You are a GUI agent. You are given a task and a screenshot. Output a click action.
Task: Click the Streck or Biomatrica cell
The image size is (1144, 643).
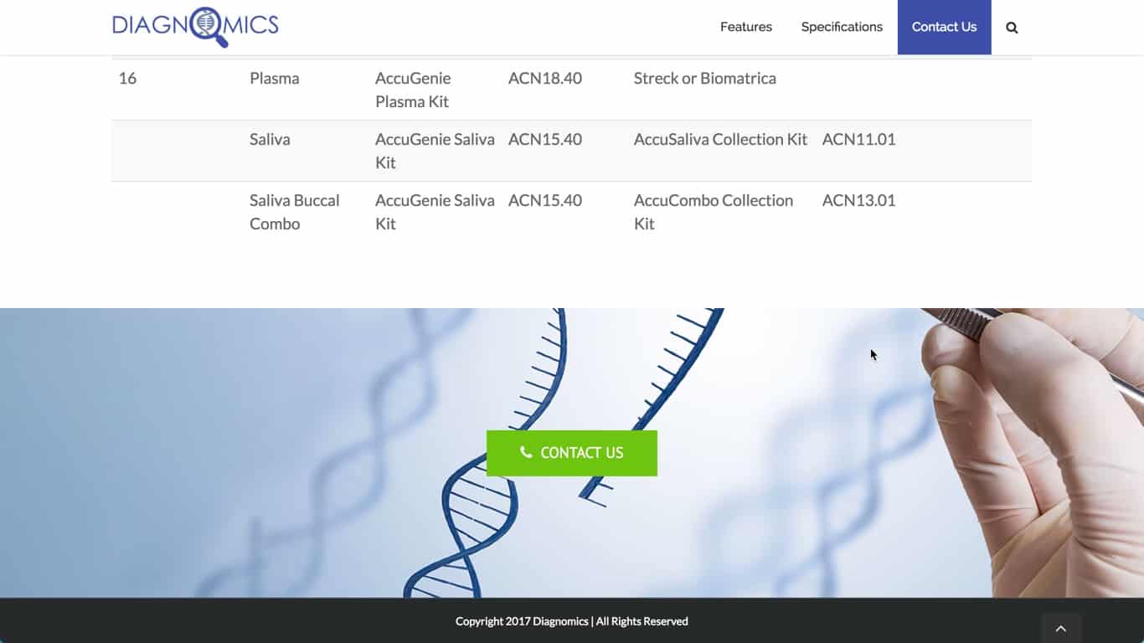(x=705, y=78)
